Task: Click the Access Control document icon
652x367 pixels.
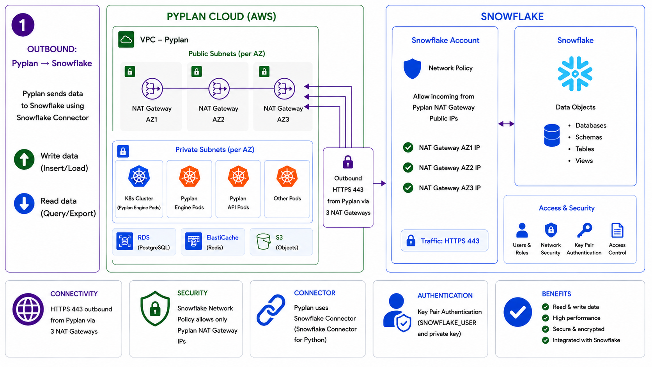Action: pyautogui.click(x=617, y=230)
